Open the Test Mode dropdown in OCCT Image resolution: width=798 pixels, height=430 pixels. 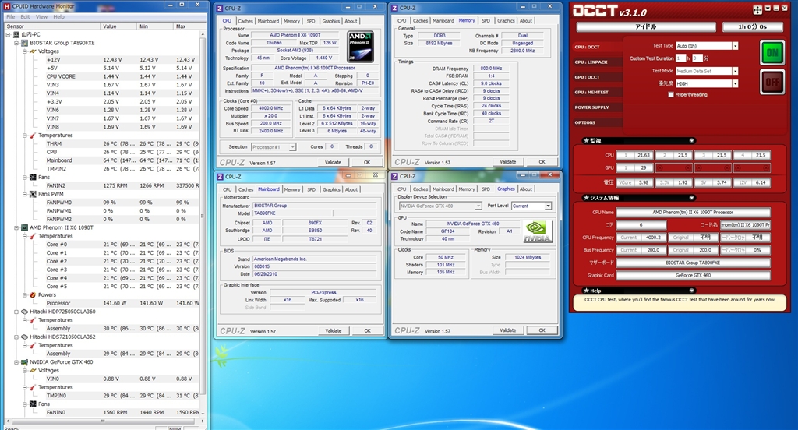735,71
